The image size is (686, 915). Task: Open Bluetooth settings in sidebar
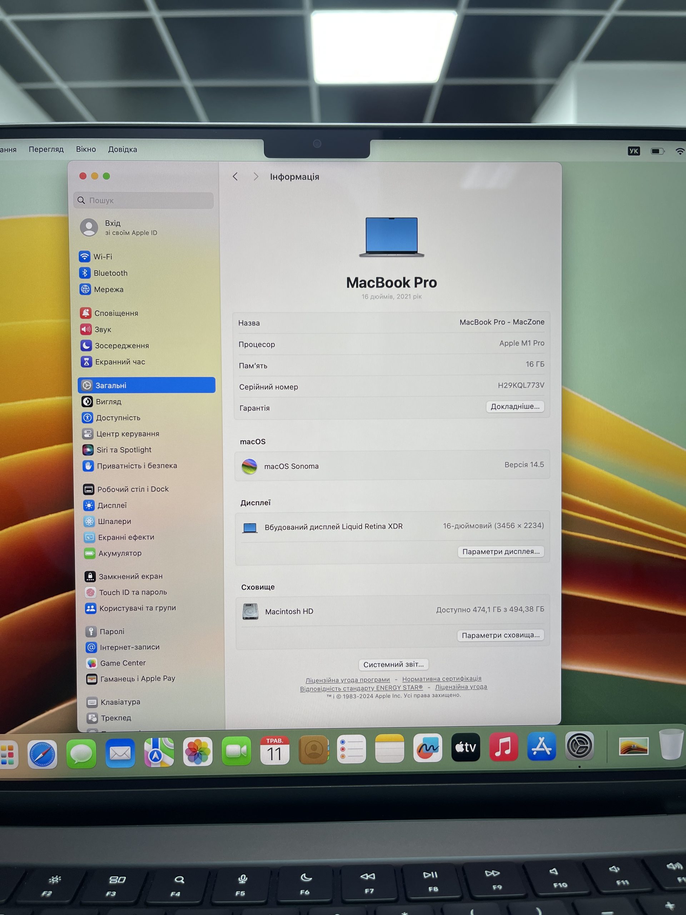tap(103, 273)
